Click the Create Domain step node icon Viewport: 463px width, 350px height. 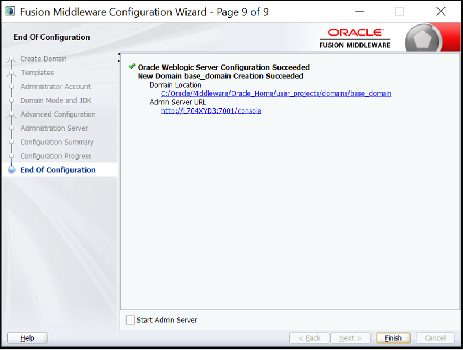tap(12, 59)
